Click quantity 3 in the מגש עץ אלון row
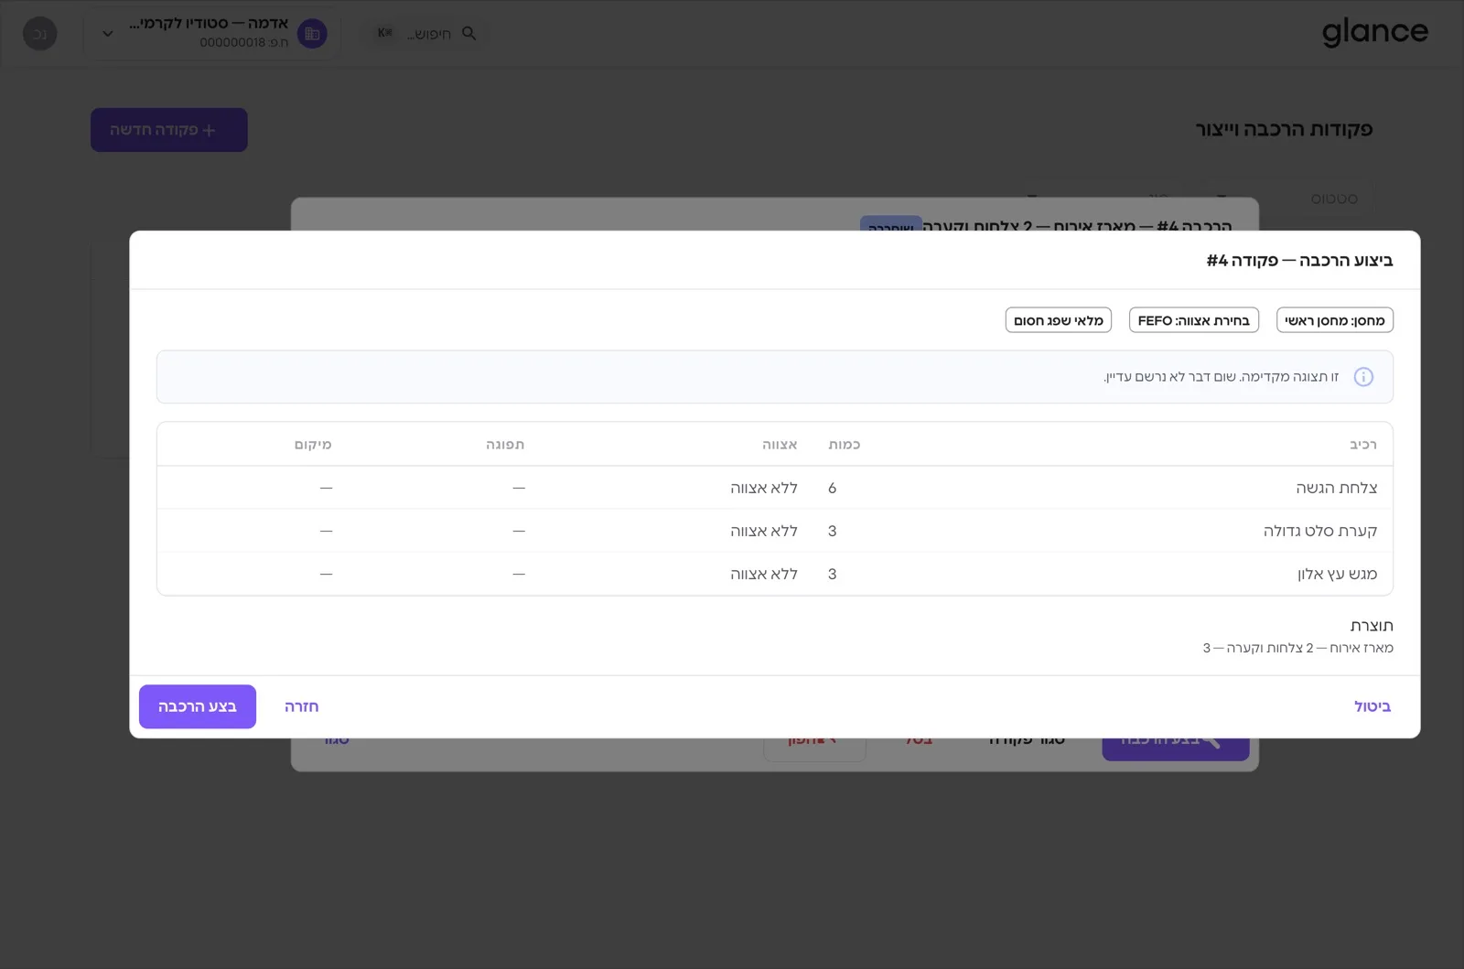The height and width of the screenshot is (969, 1464). pyautogui.click(x=832, y=574)
